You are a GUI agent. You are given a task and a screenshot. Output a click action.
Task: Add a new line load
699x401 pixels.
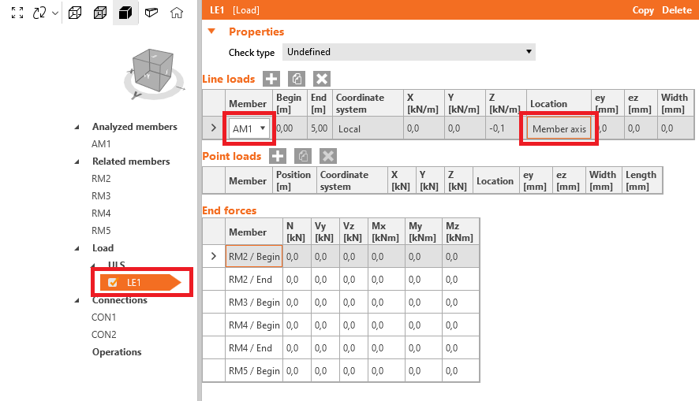271,79
